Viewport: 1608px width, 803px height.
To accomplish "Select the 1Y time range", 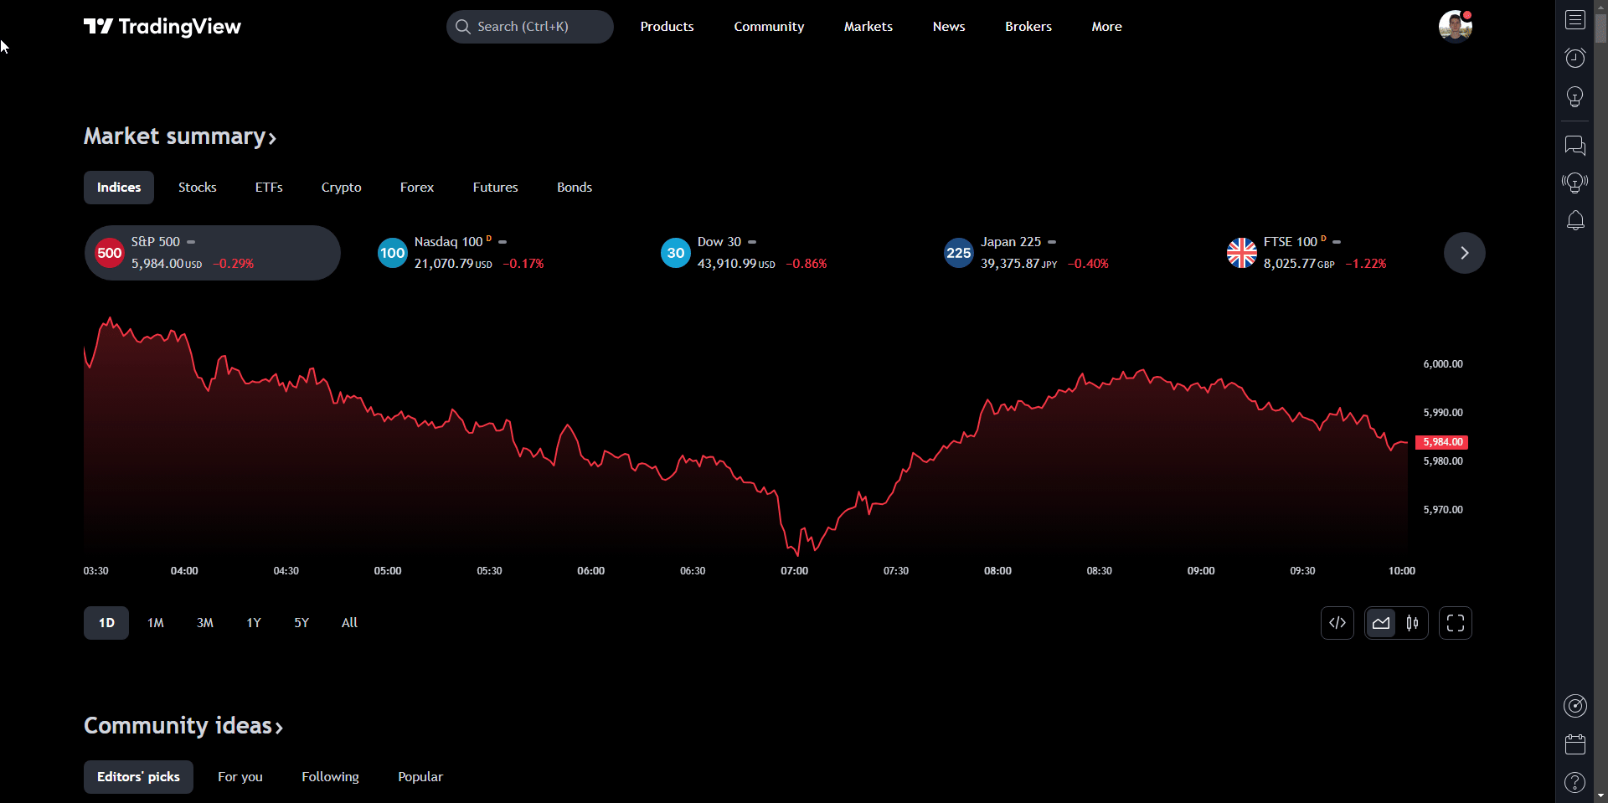I will coord(254,623).
